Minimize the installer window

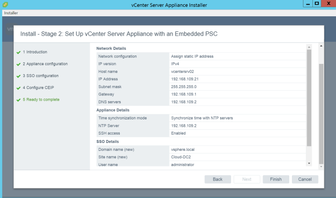click(308, 4)
